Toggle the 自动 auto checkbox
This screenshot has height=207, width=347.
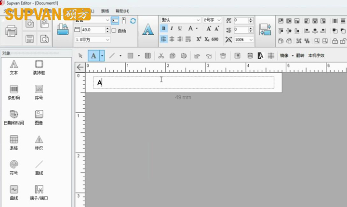click(114, 30)
